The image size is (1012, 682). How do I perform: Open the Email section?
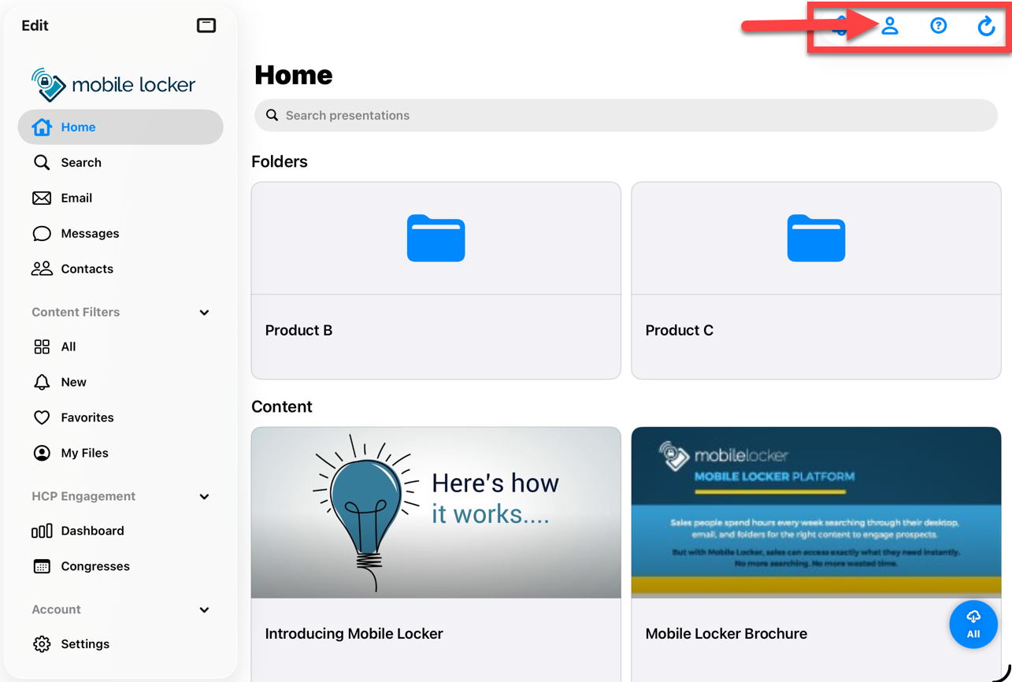[120, 198]
